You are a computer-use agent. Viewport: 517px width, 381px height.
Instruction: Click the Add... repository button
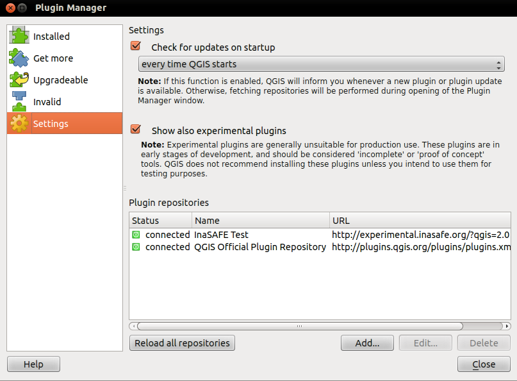(367, 343)
